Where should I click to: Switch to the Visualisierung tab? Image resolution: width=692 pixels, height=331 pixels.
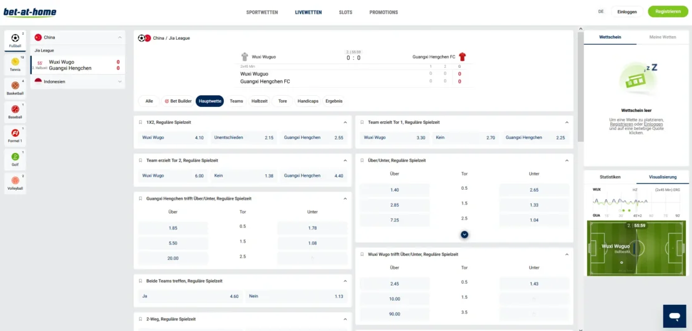tap(663, 177)
